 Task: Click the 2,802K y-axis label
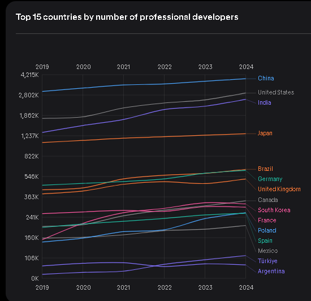[29, 96]
